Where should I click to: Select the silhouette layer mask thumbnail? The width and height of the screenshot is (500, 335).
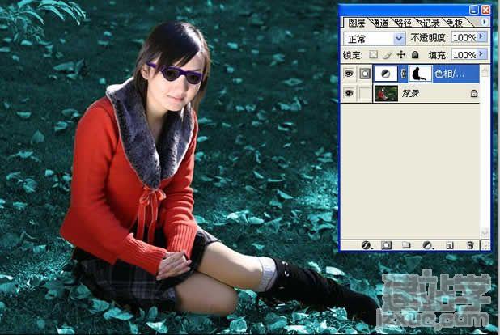click(x=420, y=74)
